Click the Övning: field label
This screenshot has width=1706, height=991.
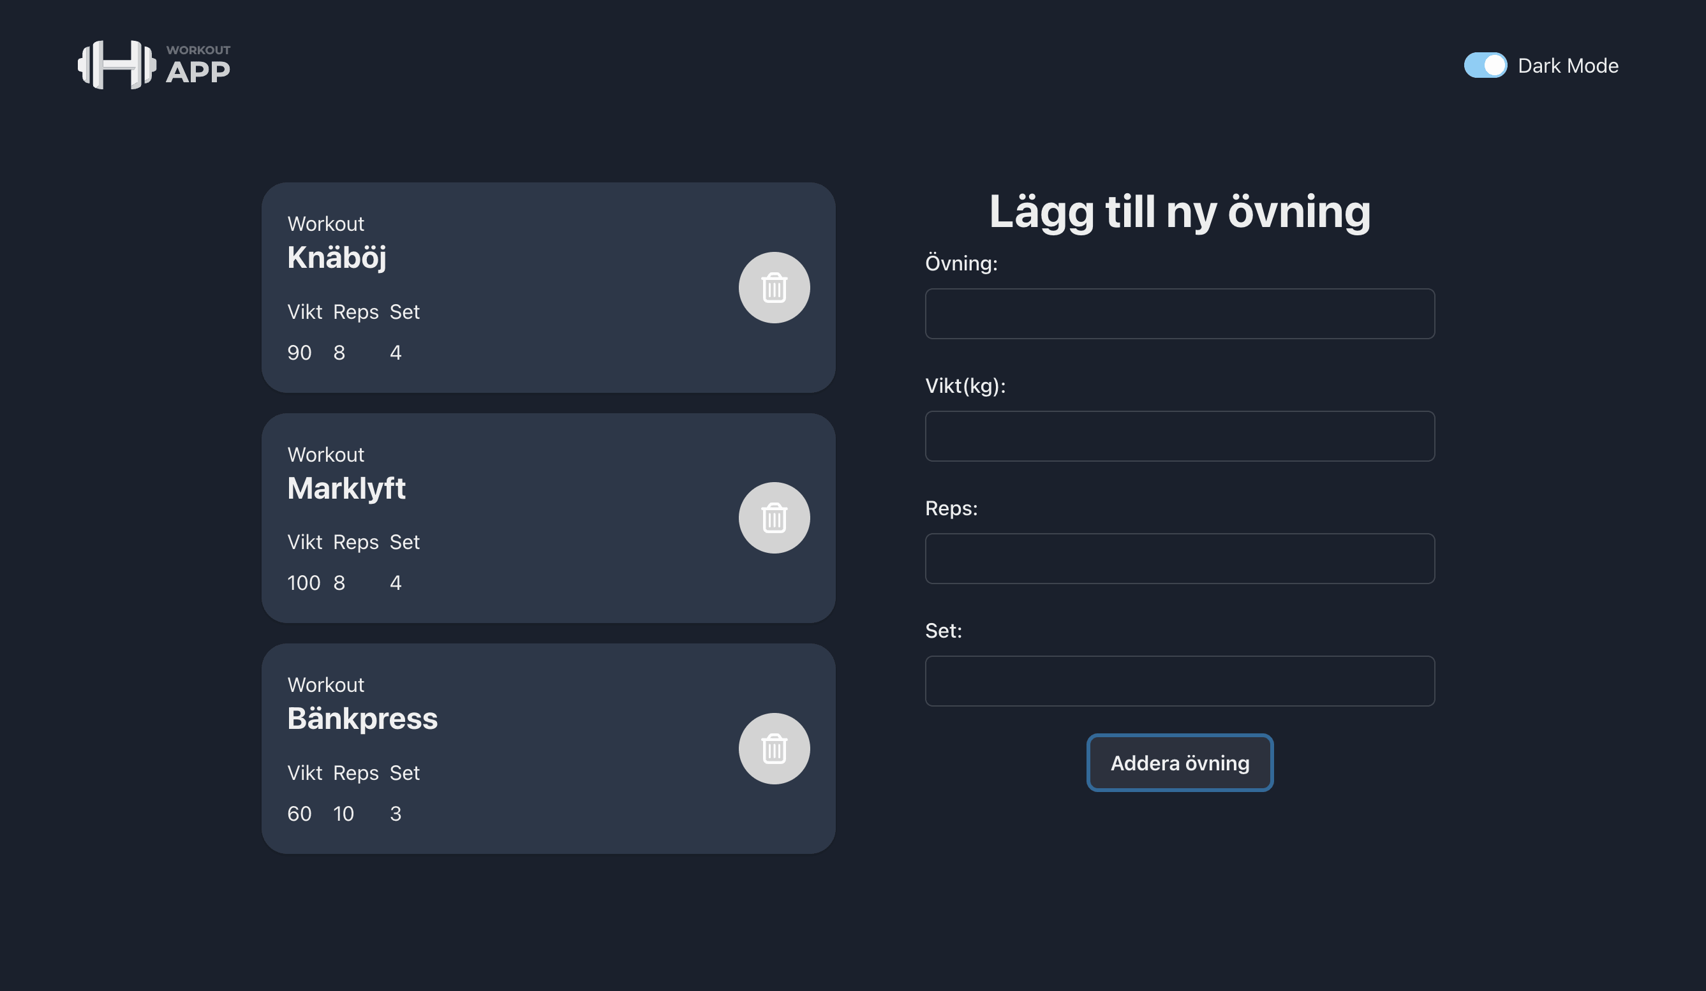[x=961, y=263]
